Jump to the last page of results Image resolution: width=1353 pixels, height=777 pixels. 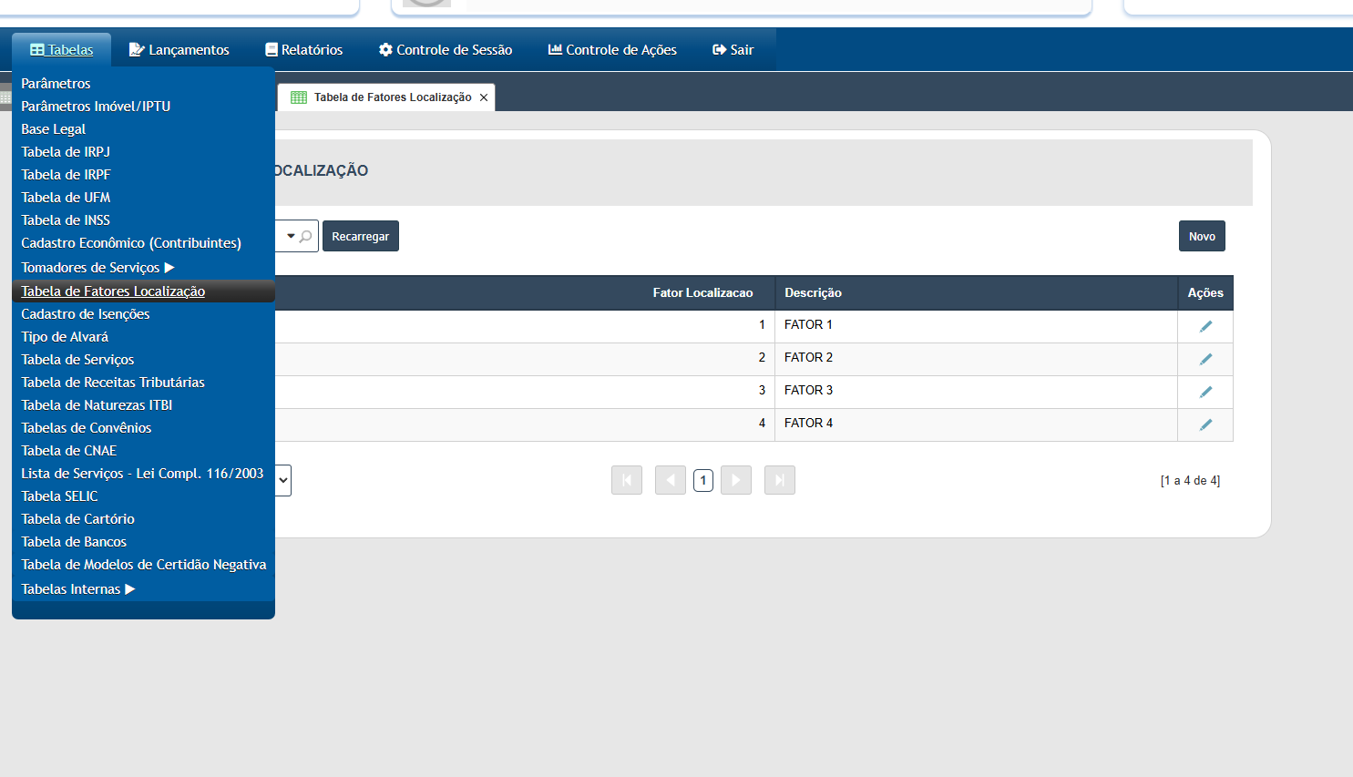(x=780, y=480)
